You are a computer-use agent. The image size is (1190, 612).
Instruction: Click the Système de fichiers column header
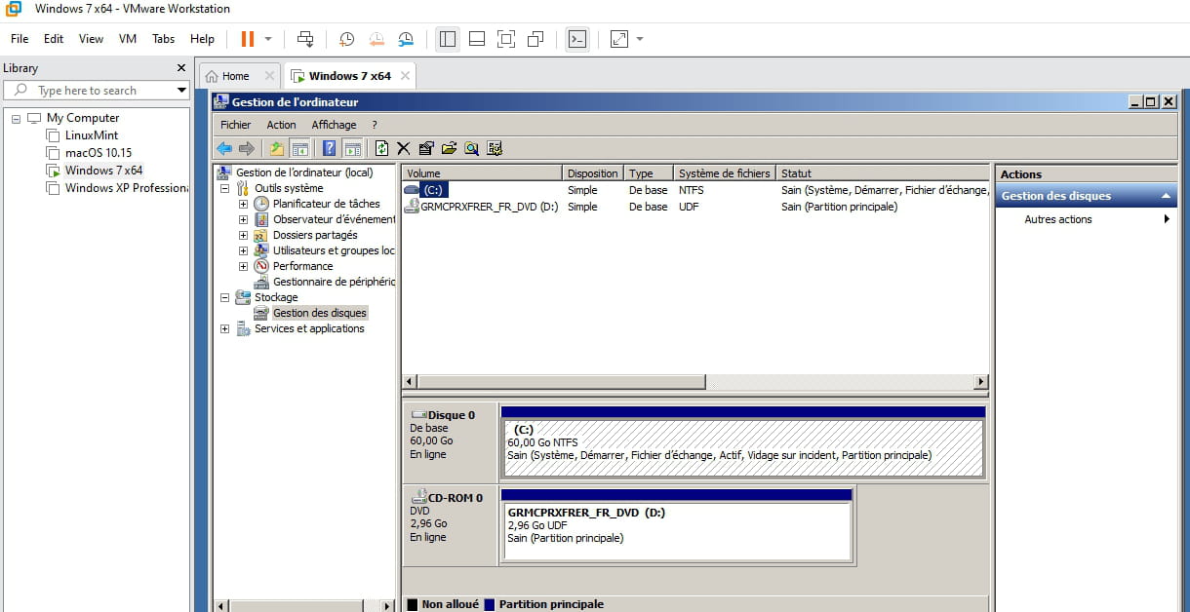pyautogui.click(x=725, y=173)
